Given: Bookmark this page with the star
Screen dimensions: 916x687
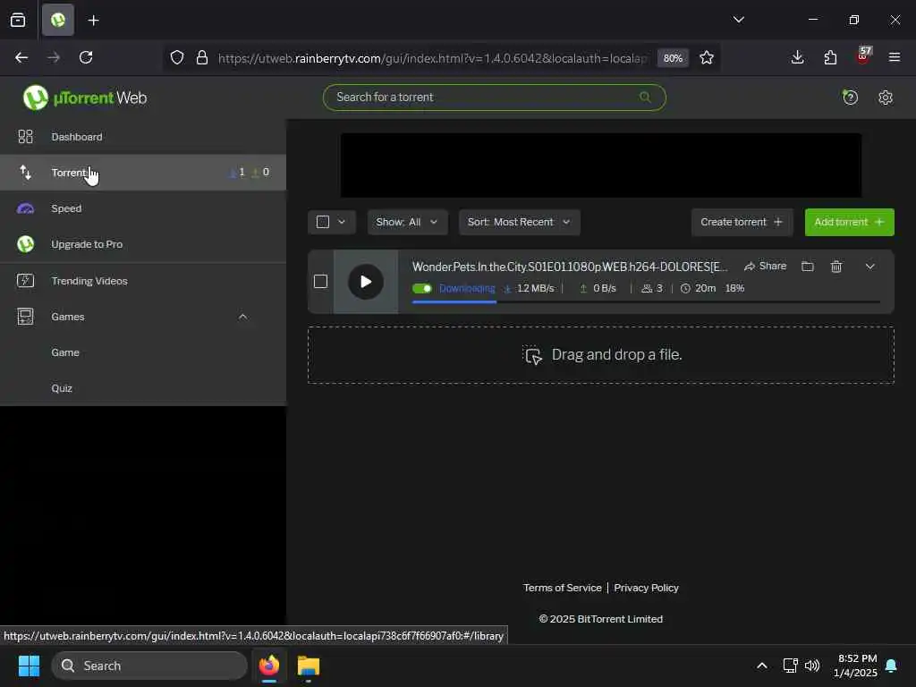Looking at the screenshot, I should click(x=707, y=57).
